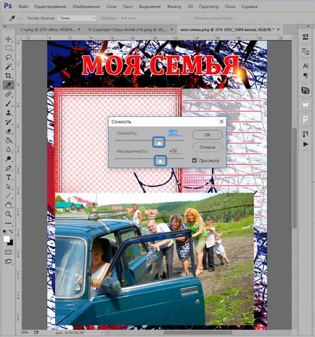Open the Изображение menu

(x=86, y=7)
